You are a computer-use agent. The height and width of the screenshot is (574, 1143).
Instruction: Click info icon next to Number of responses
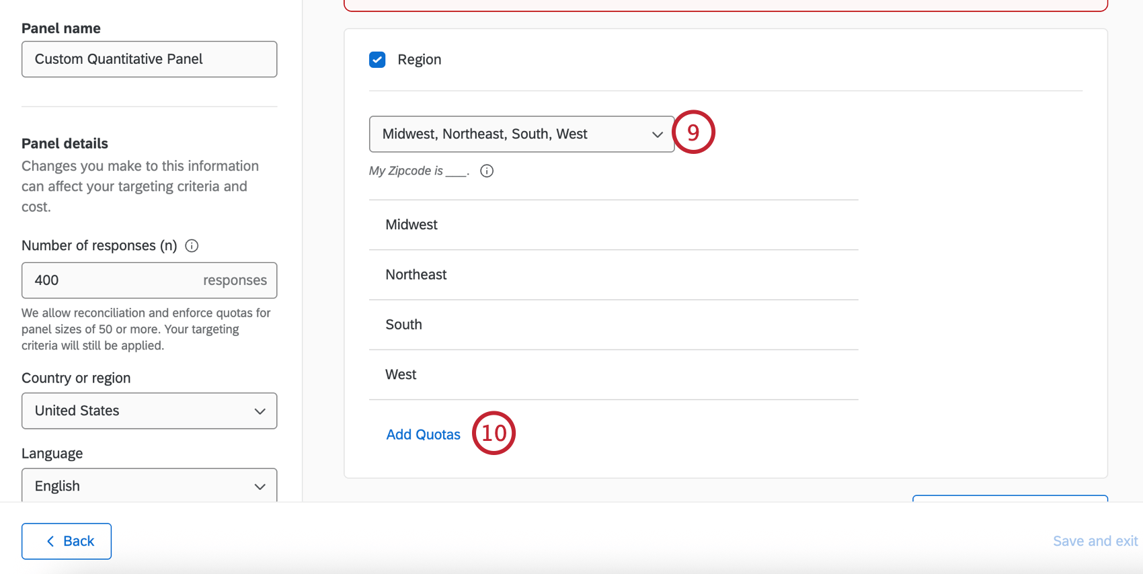tap(192, 246)
